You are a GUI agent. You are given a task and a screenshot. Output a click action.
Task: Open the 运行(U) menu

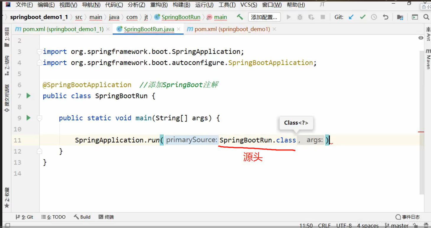point(204,5)
